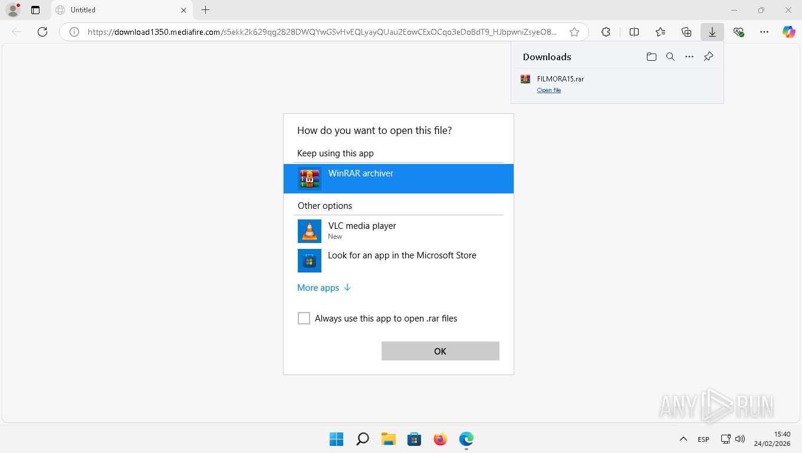The height and width of the screenshot is (453, 802).
Task: Open Settings and more ellipsis menu
Action: click(764, 32)
